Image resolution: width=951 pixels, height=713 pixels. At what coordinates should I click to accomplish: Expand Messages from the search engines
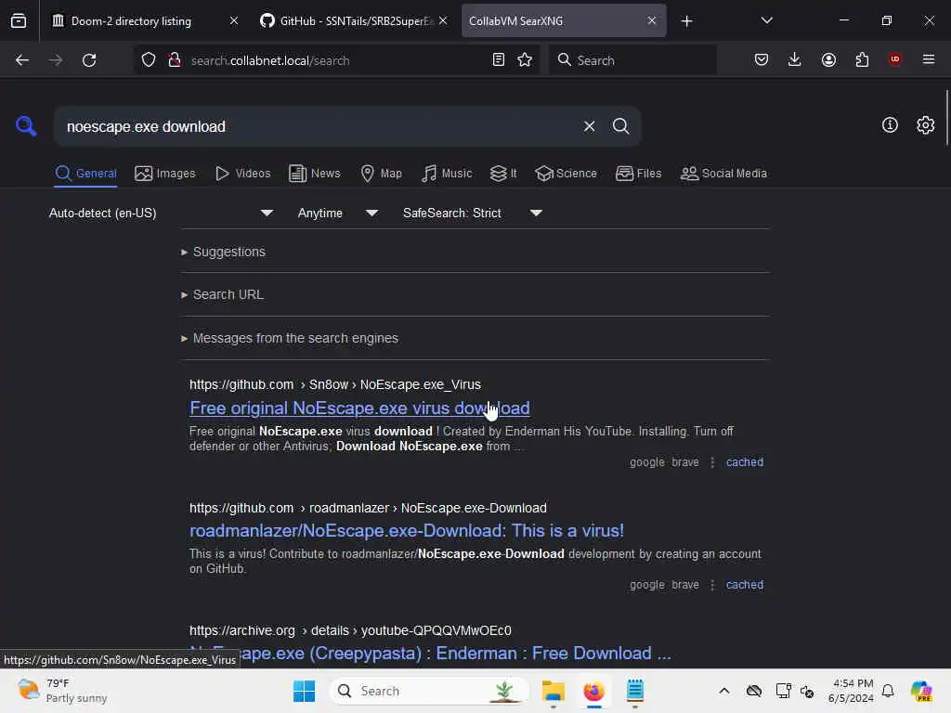pos(290,338)
